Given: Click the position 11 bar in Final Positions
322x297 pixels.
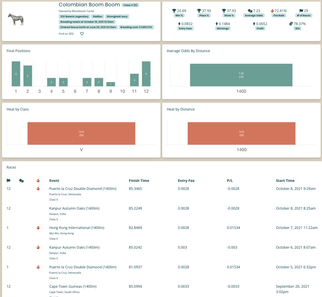Looking at the screenshot, I should pos(134,80).
